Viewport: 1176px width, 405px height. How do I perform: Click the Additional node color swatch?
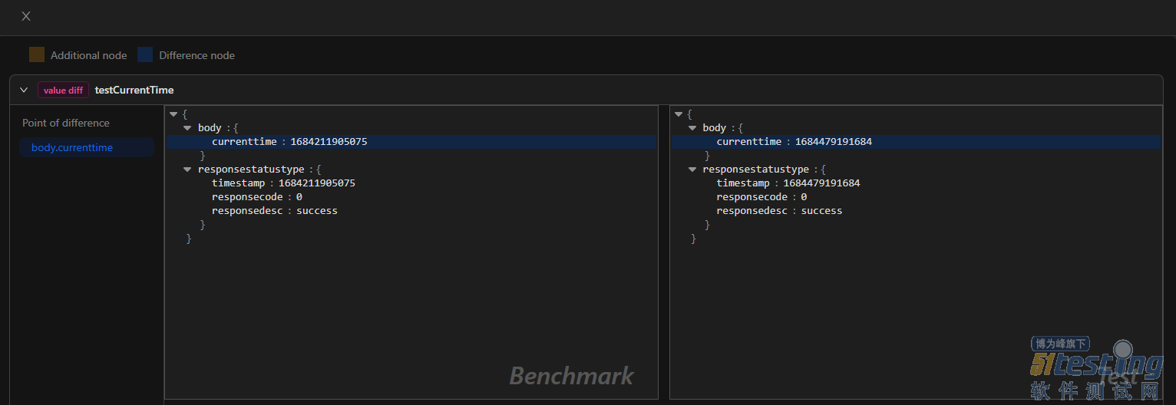pos(37,54)
